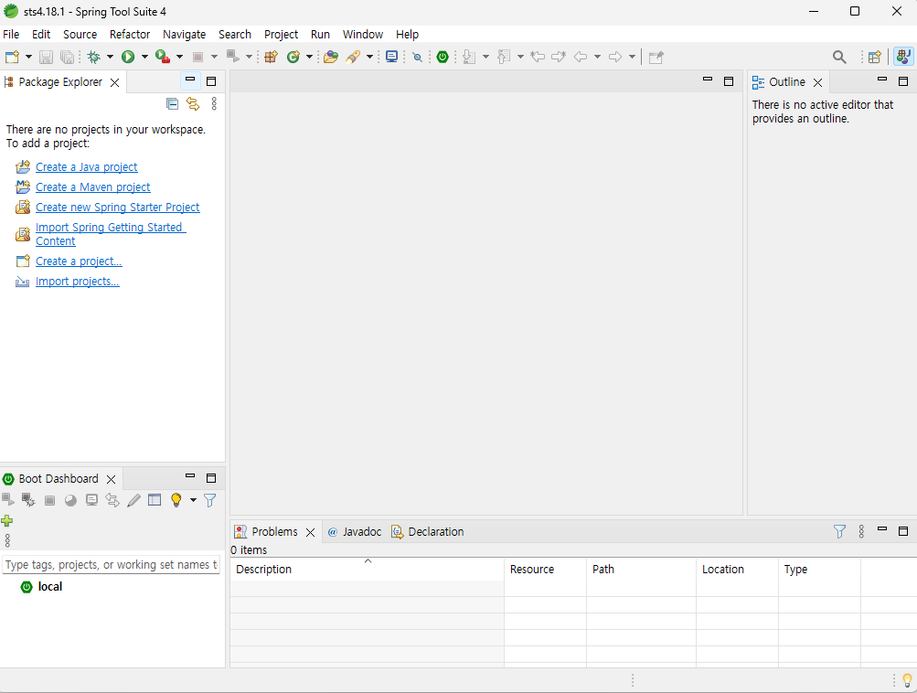Add a run target with green plus

click(x=7, y=520)
